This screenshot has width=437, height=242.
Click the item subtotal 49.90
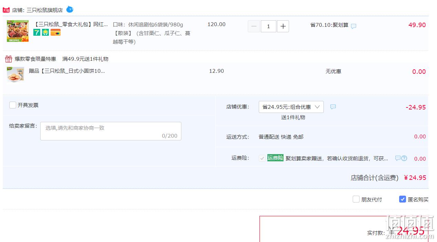pyautogui.click(x=417, y=25)
